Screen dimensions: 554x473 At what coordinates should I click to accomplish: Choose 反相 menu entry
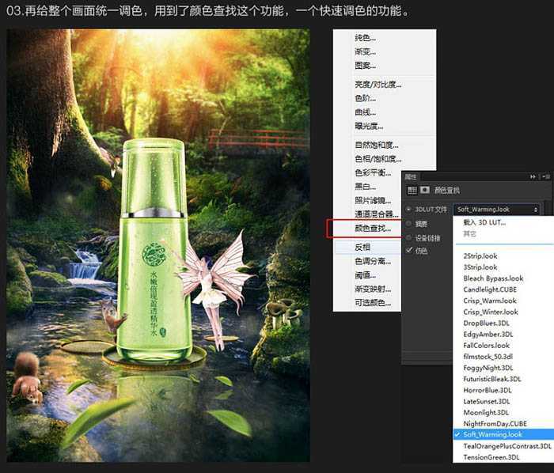pyautogui.click(x=362, y=247)
